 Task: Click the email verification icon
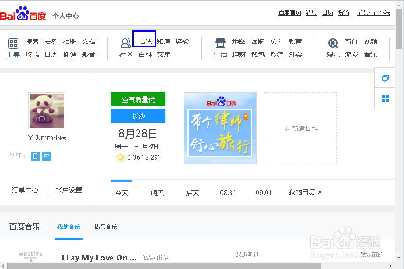(46, 156)
